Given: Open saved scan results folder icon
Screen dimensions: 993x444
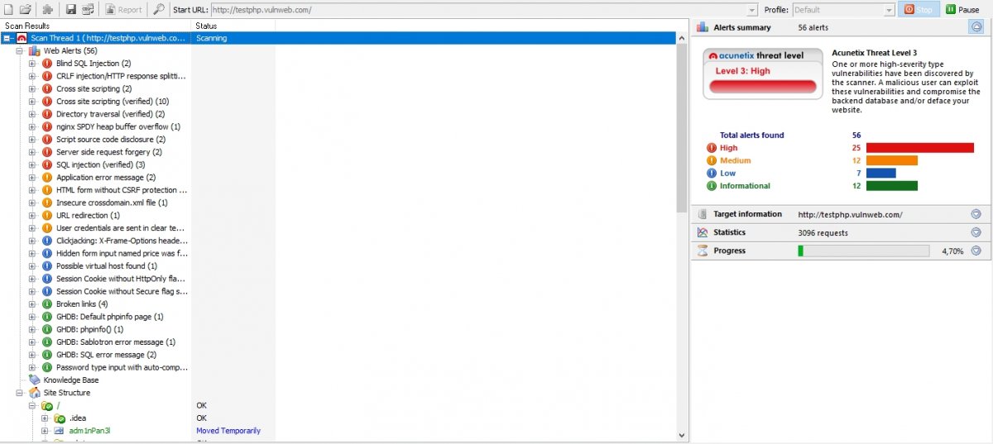Looking at the screenshot, I should point(25,9).
